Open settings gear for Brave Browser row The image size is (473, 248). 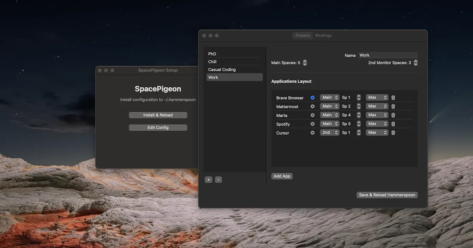(313, 98)
